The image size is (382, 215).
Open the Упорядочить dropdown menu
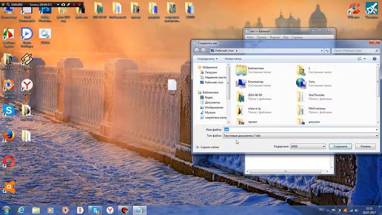tap(207, 59)
